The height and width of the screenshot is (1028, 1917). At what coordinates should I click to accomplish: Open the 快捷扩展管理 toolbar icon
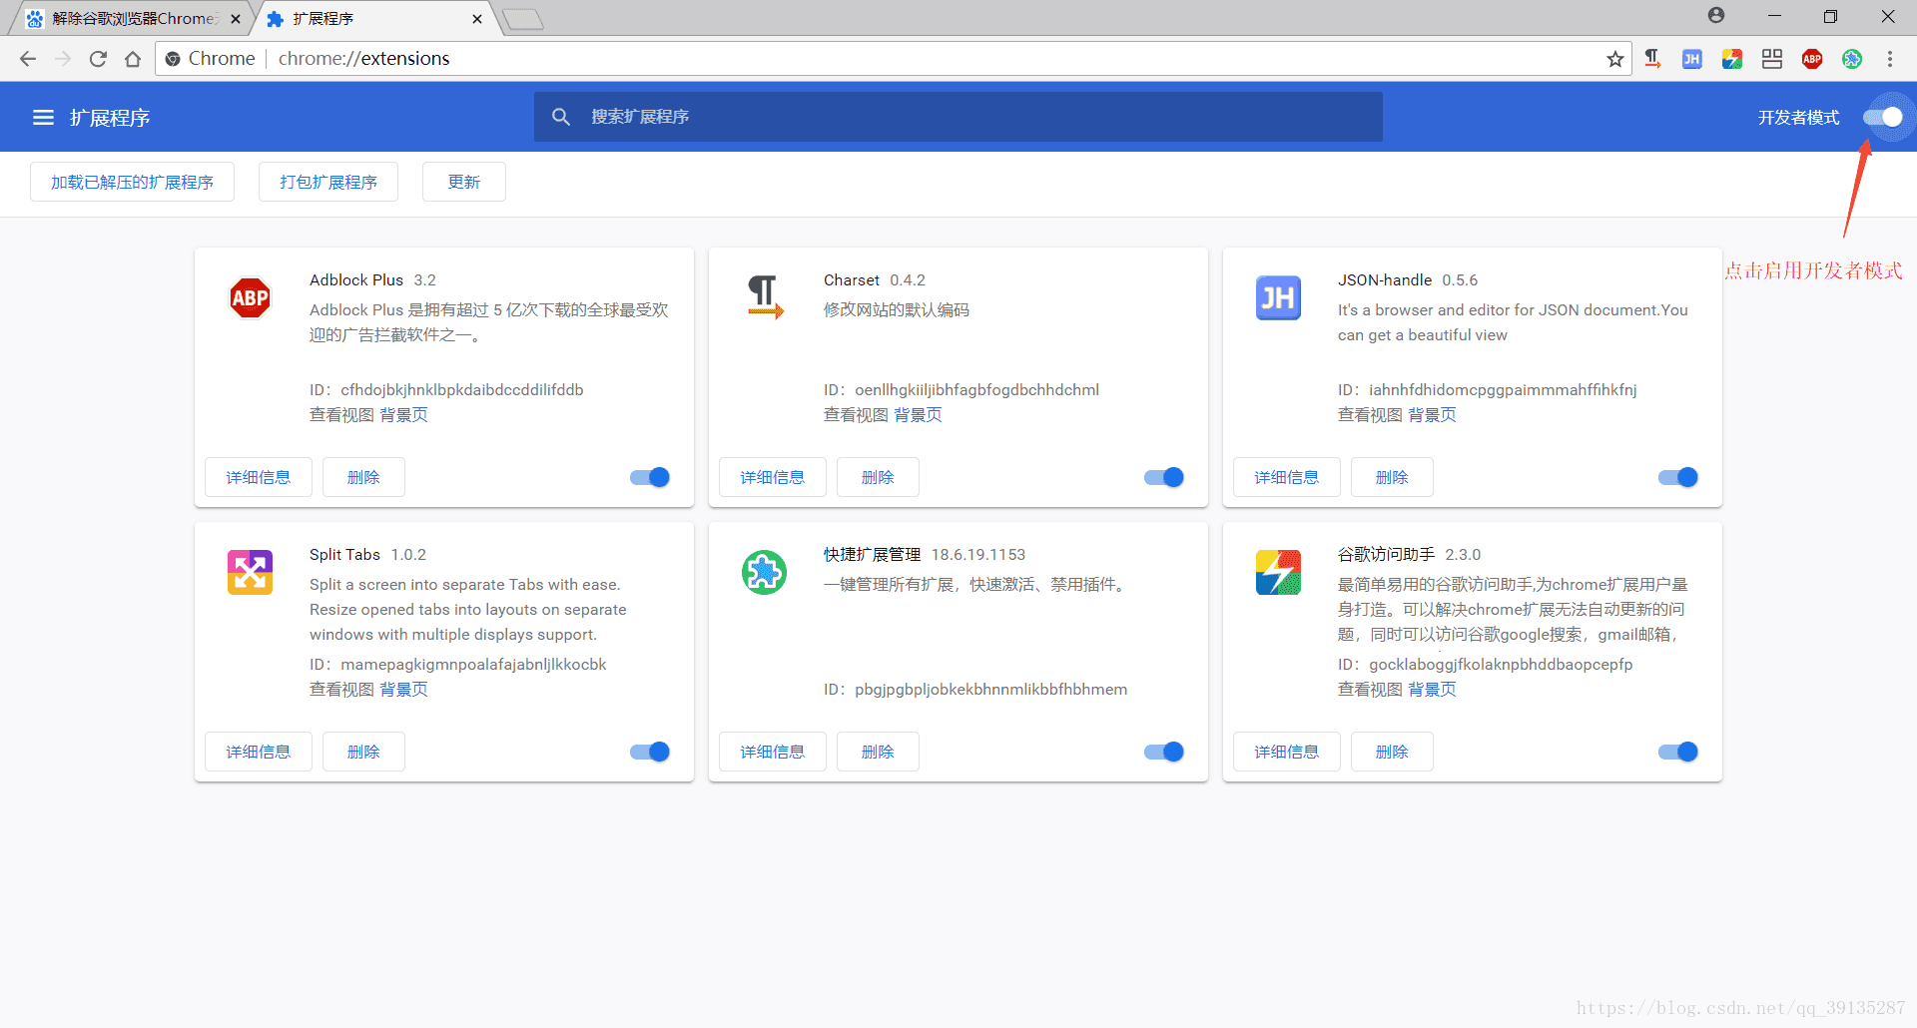(1852, 59)
